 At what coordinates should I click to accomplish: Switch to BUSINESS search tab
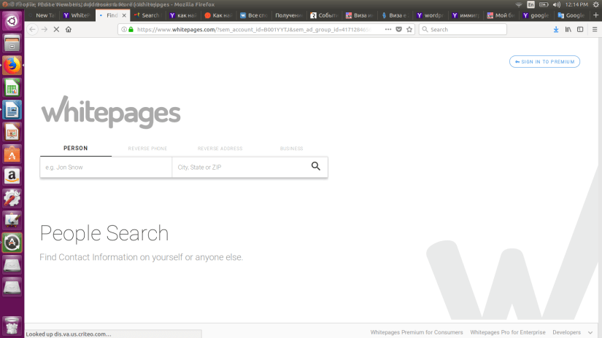click(291, 149)
